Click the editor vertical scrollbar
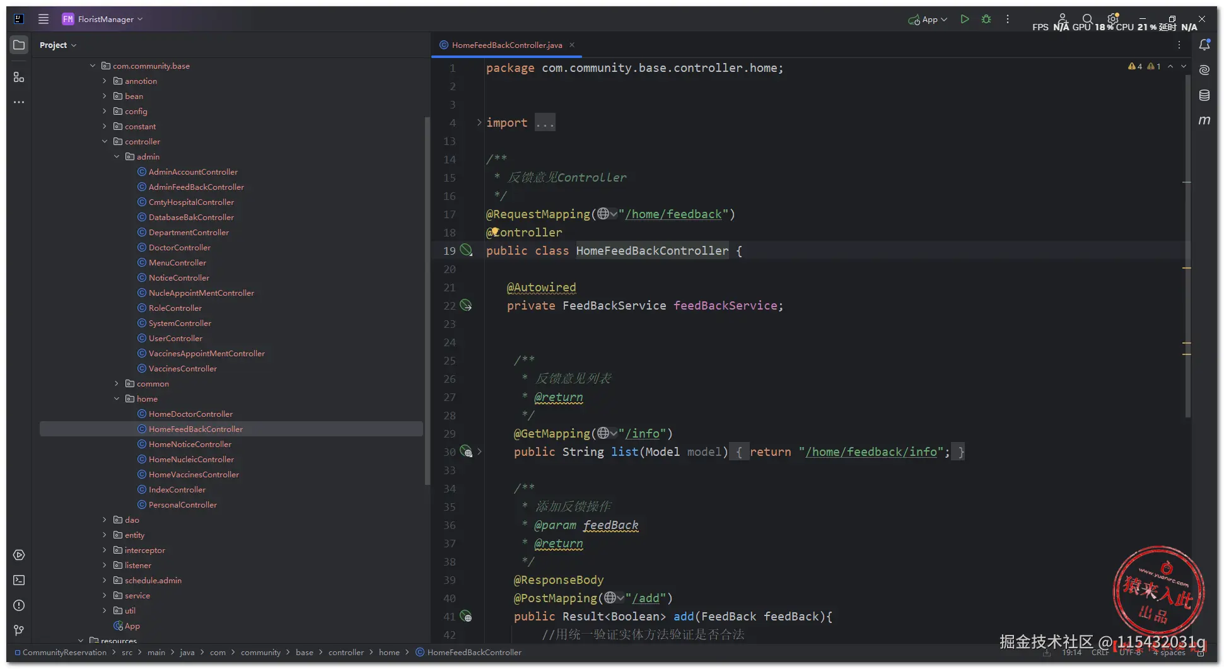Viewport: 1224px width, 669px height. pyautogui.click(x=1188, y=246)
